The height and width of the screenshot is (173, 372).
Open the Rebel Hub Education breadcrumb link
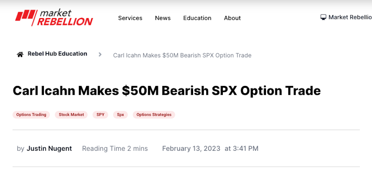[57, 54]
